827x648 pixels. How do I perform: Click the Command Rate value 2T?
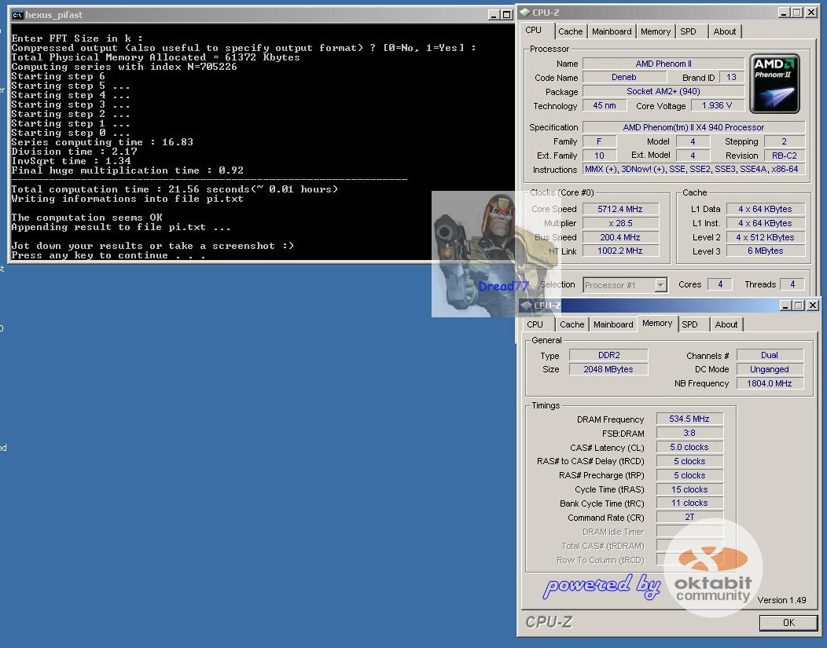point(689,518)
